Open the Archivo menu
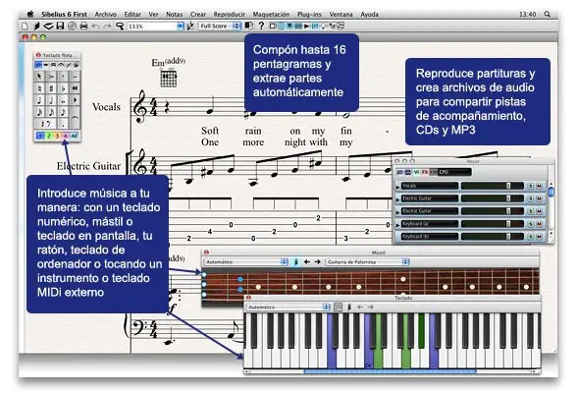 106,15
